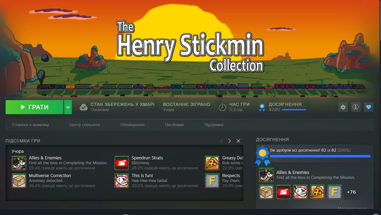Image resolution: width=381 pixels, height=215 pixels.
Task: Click the Allies & Enemies icon in ДОСЯГНЕННЯ panel
Action: 266,175
